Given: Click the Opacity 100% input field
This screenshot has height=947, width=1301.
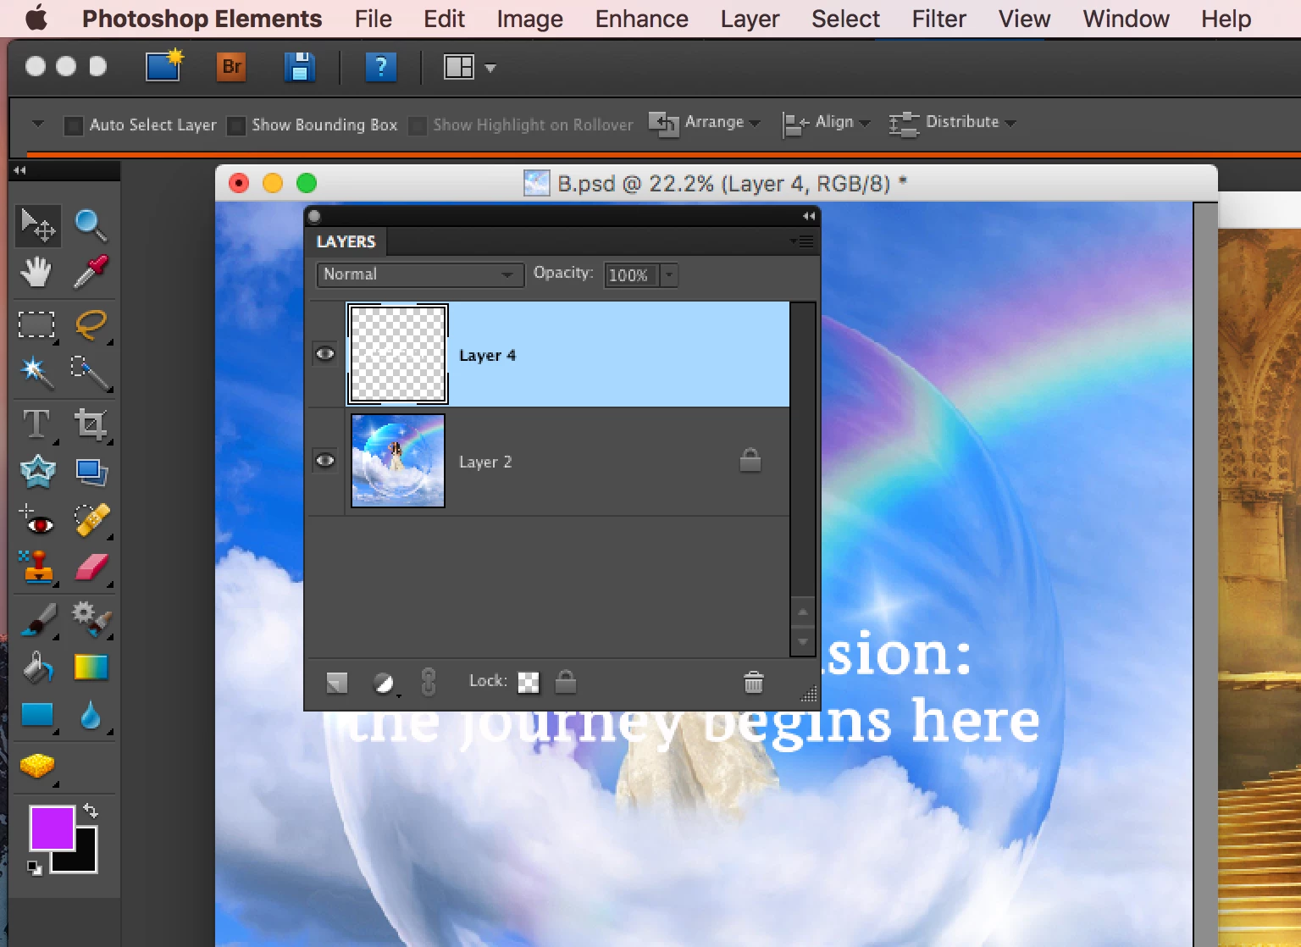Looking at the screenshot, I should (629, 274).
